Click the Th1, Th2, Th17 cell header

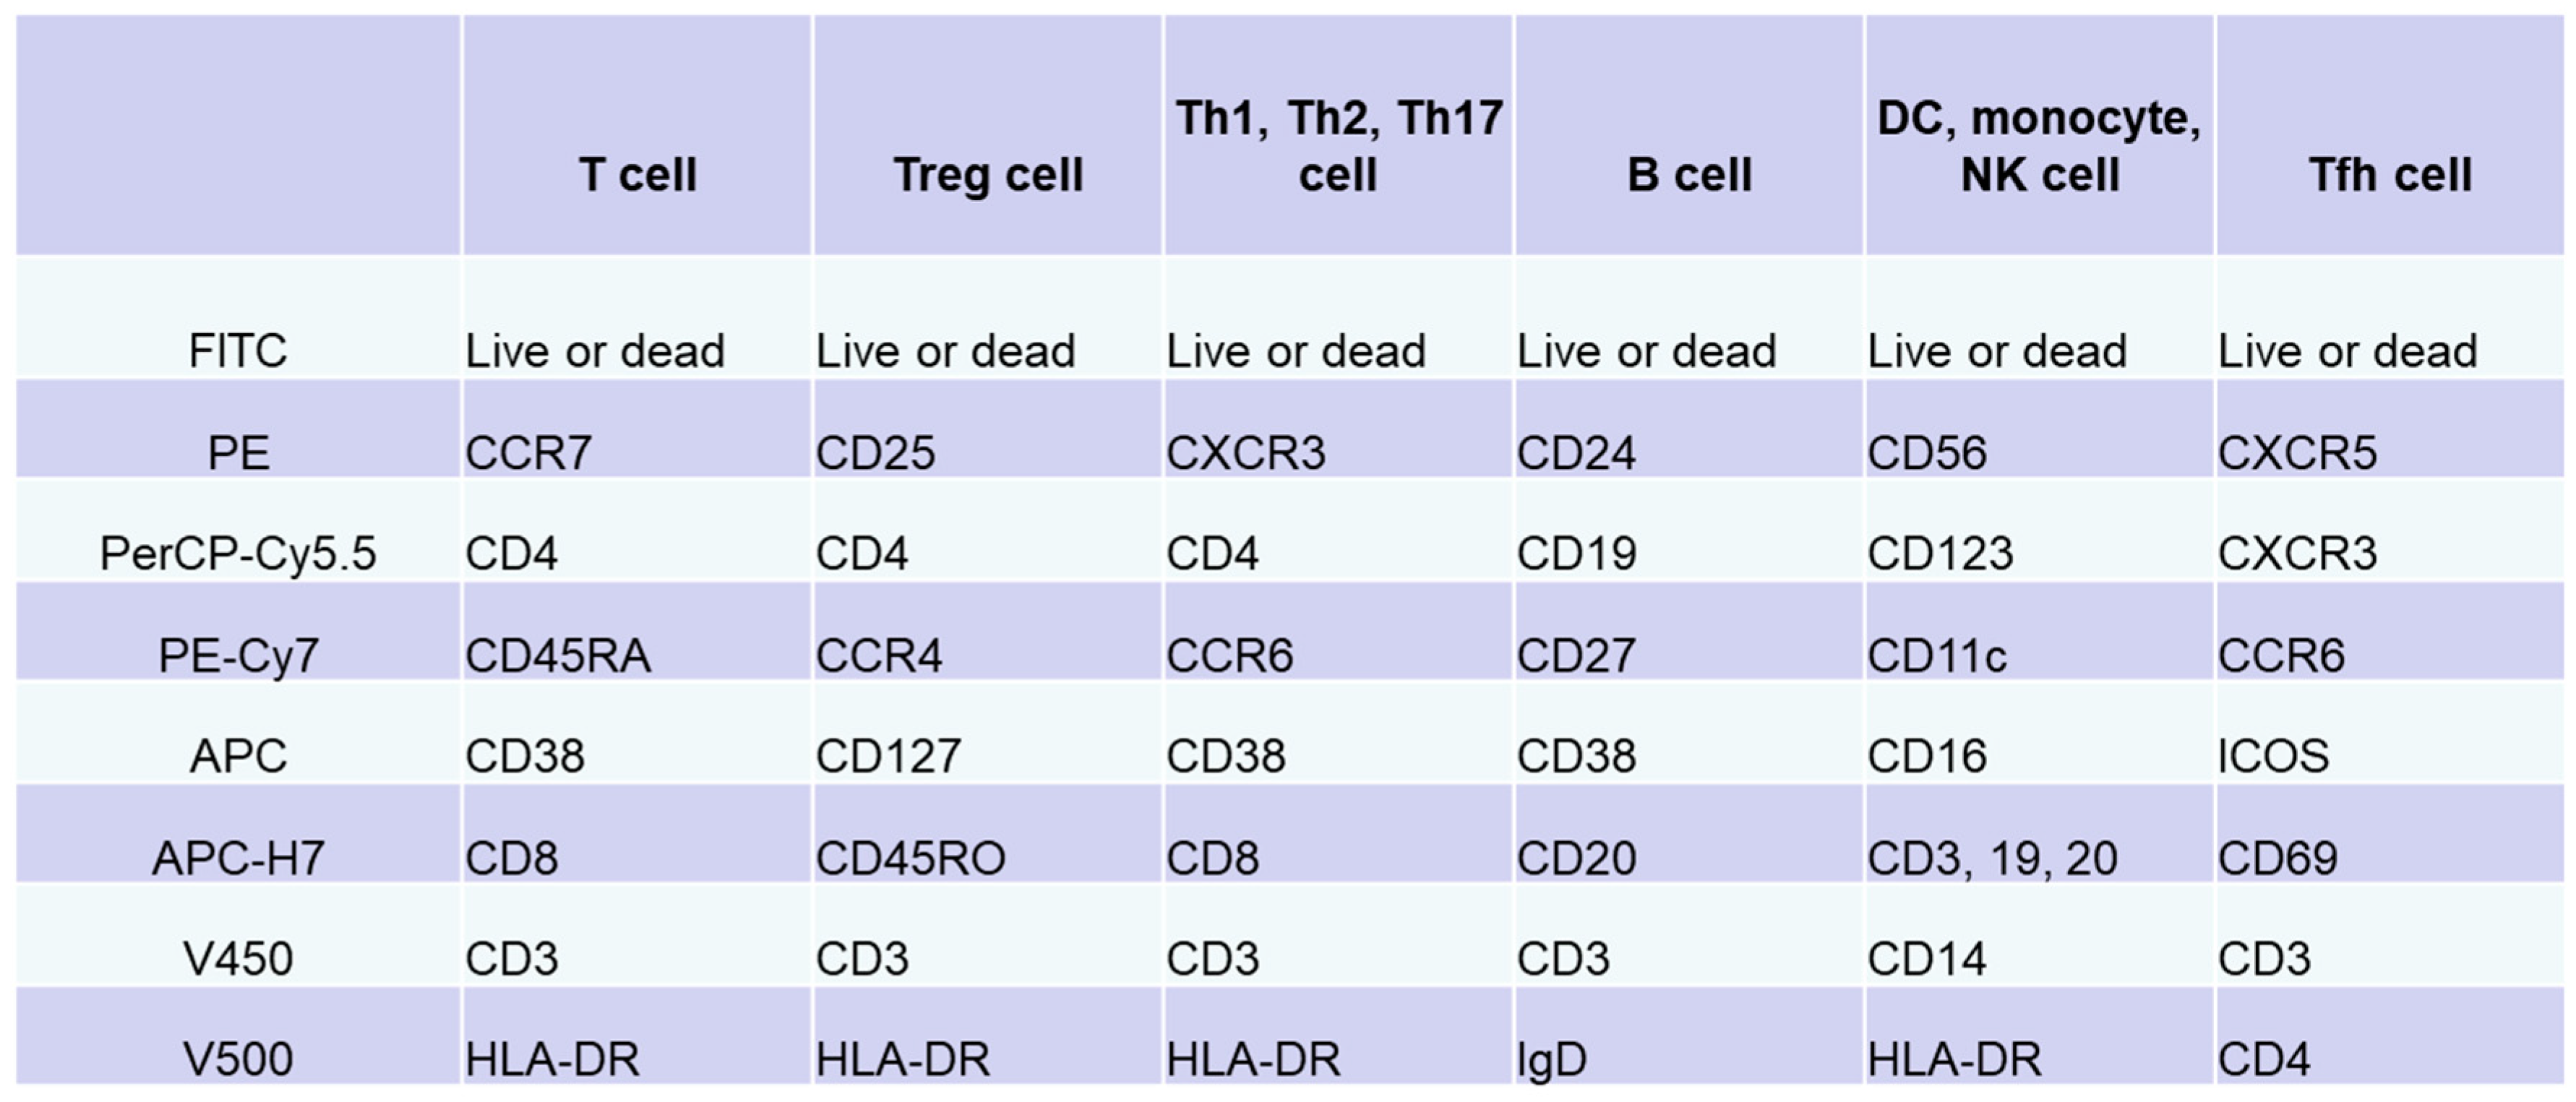(x=1338, y=146)
